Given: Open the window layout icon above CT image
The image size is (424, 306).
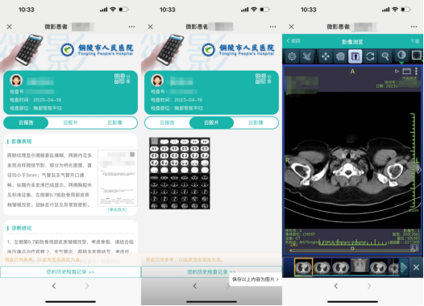Looking at the screenshot, I should 407,72.
